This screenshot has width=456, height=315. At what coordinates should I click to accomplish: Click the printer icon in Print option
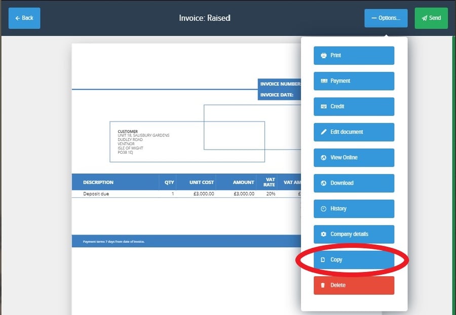[324, 56]
